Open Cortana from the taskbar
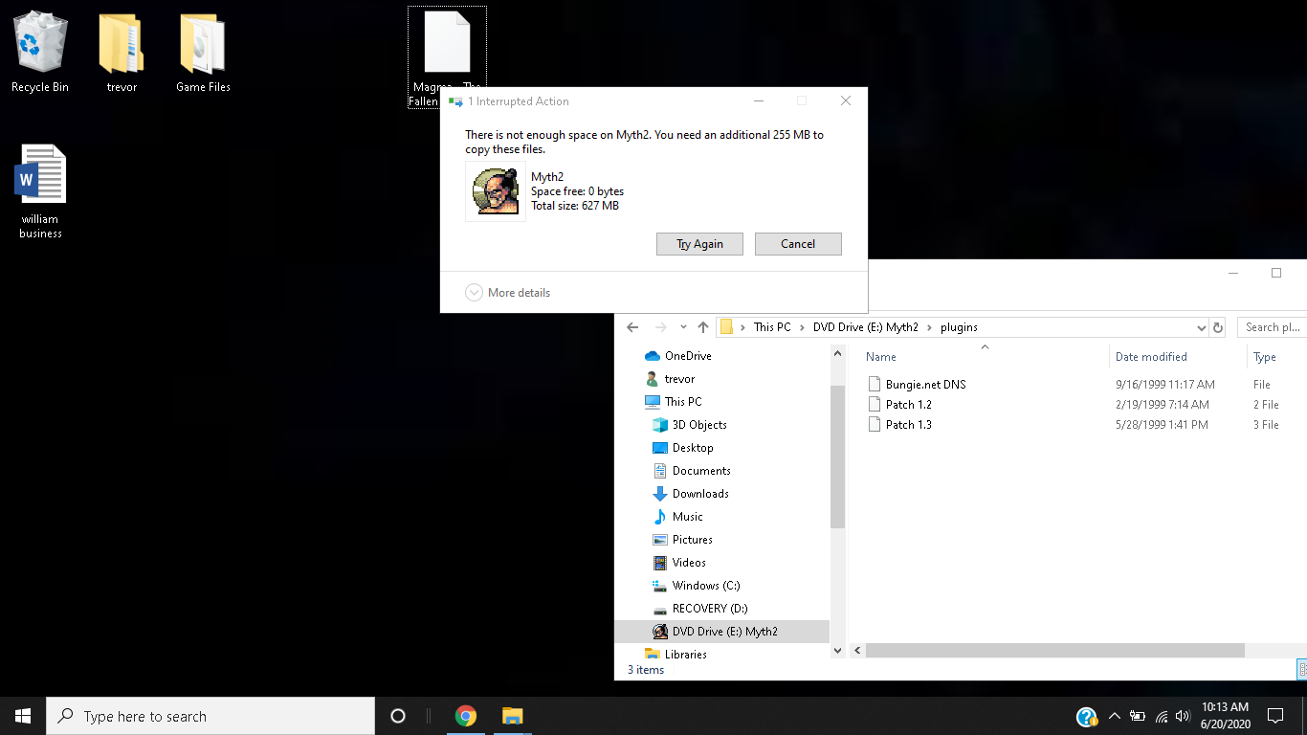Screen dimensions: 1307x735 point(398,716)
